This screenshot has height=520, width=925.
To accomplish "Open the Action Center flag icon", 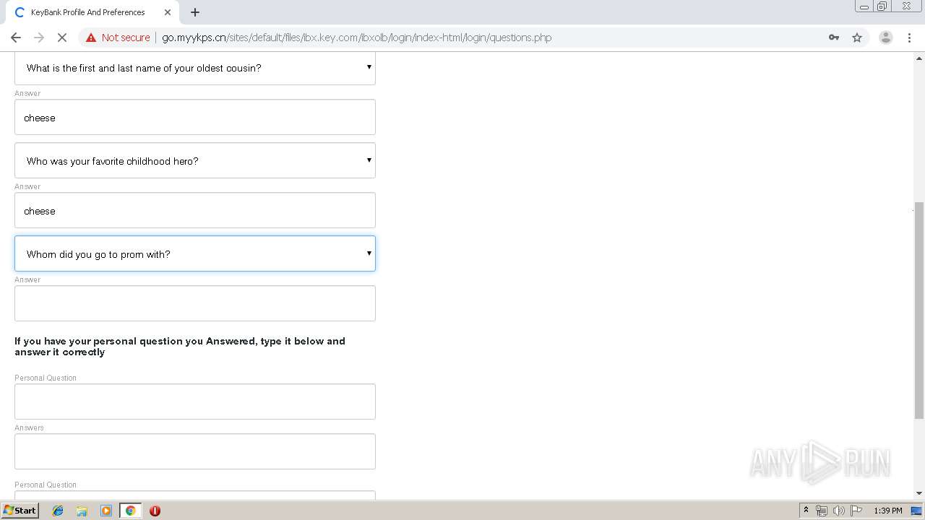I will pyautogui.click(x=856, y=511).
